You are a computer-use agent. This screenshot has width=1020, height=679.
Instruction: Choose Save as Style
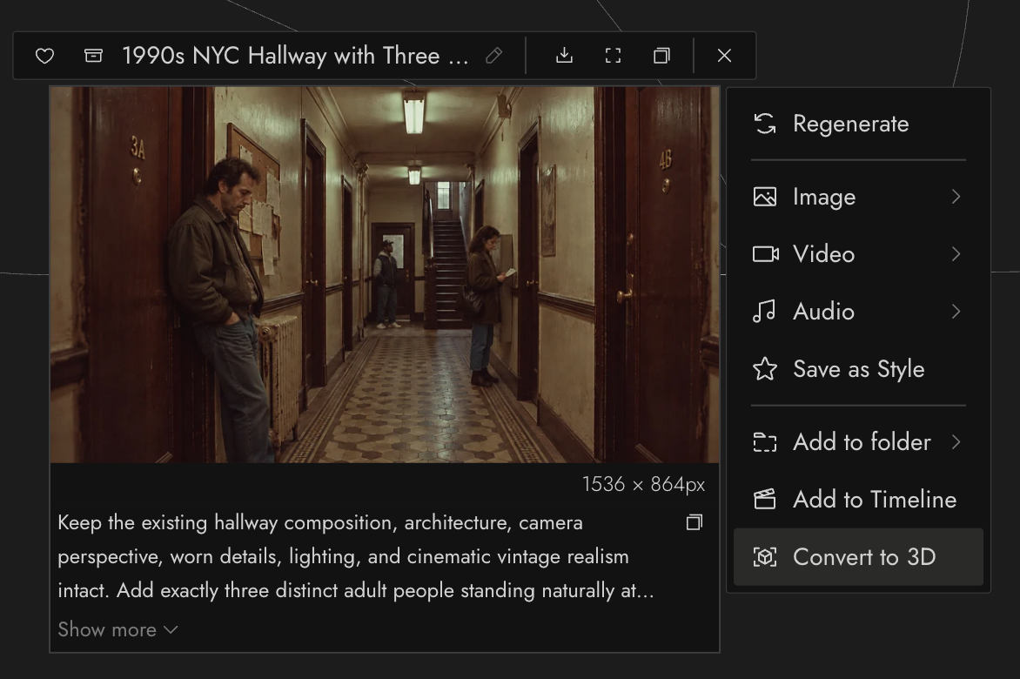pos(858,369)
